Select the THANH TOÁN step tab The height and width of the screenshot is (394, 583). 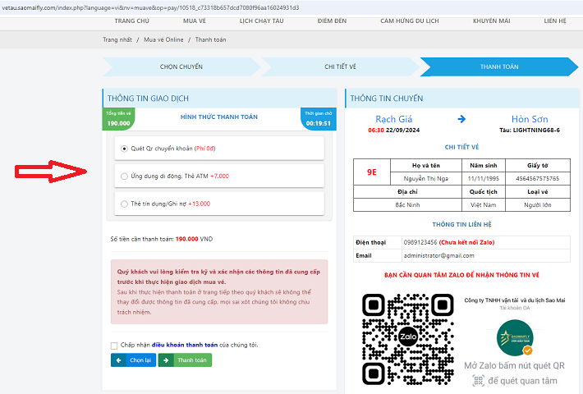[499, 67]
